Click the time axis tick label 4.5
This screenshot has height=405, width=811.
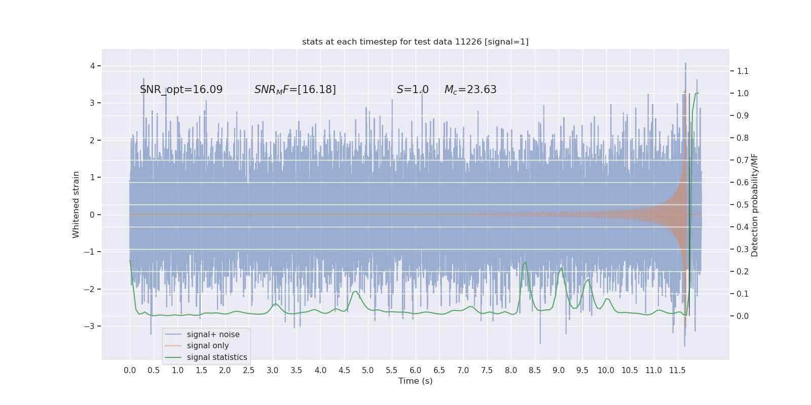[344, 370]
